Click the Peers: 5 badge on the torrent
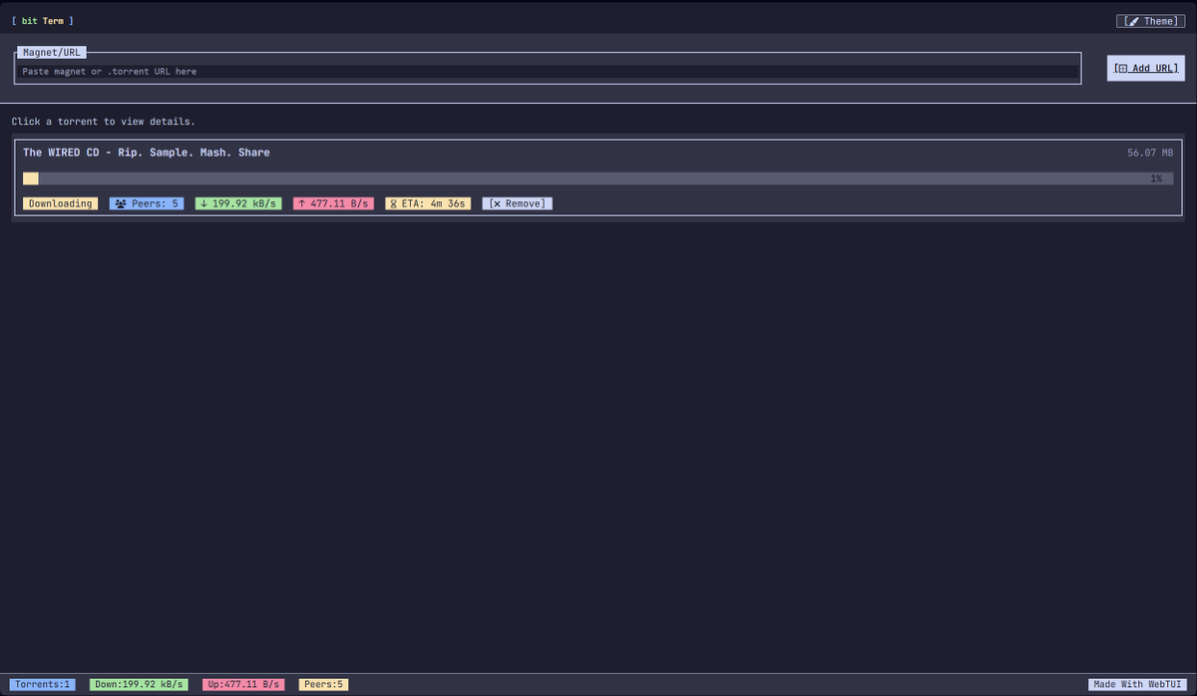The image size is (1197, 696). click(x=147, y=203)
